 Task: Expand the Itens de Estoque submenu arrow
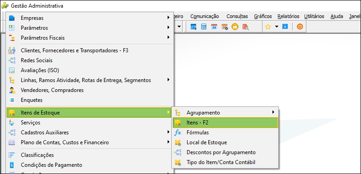(169, 112)
